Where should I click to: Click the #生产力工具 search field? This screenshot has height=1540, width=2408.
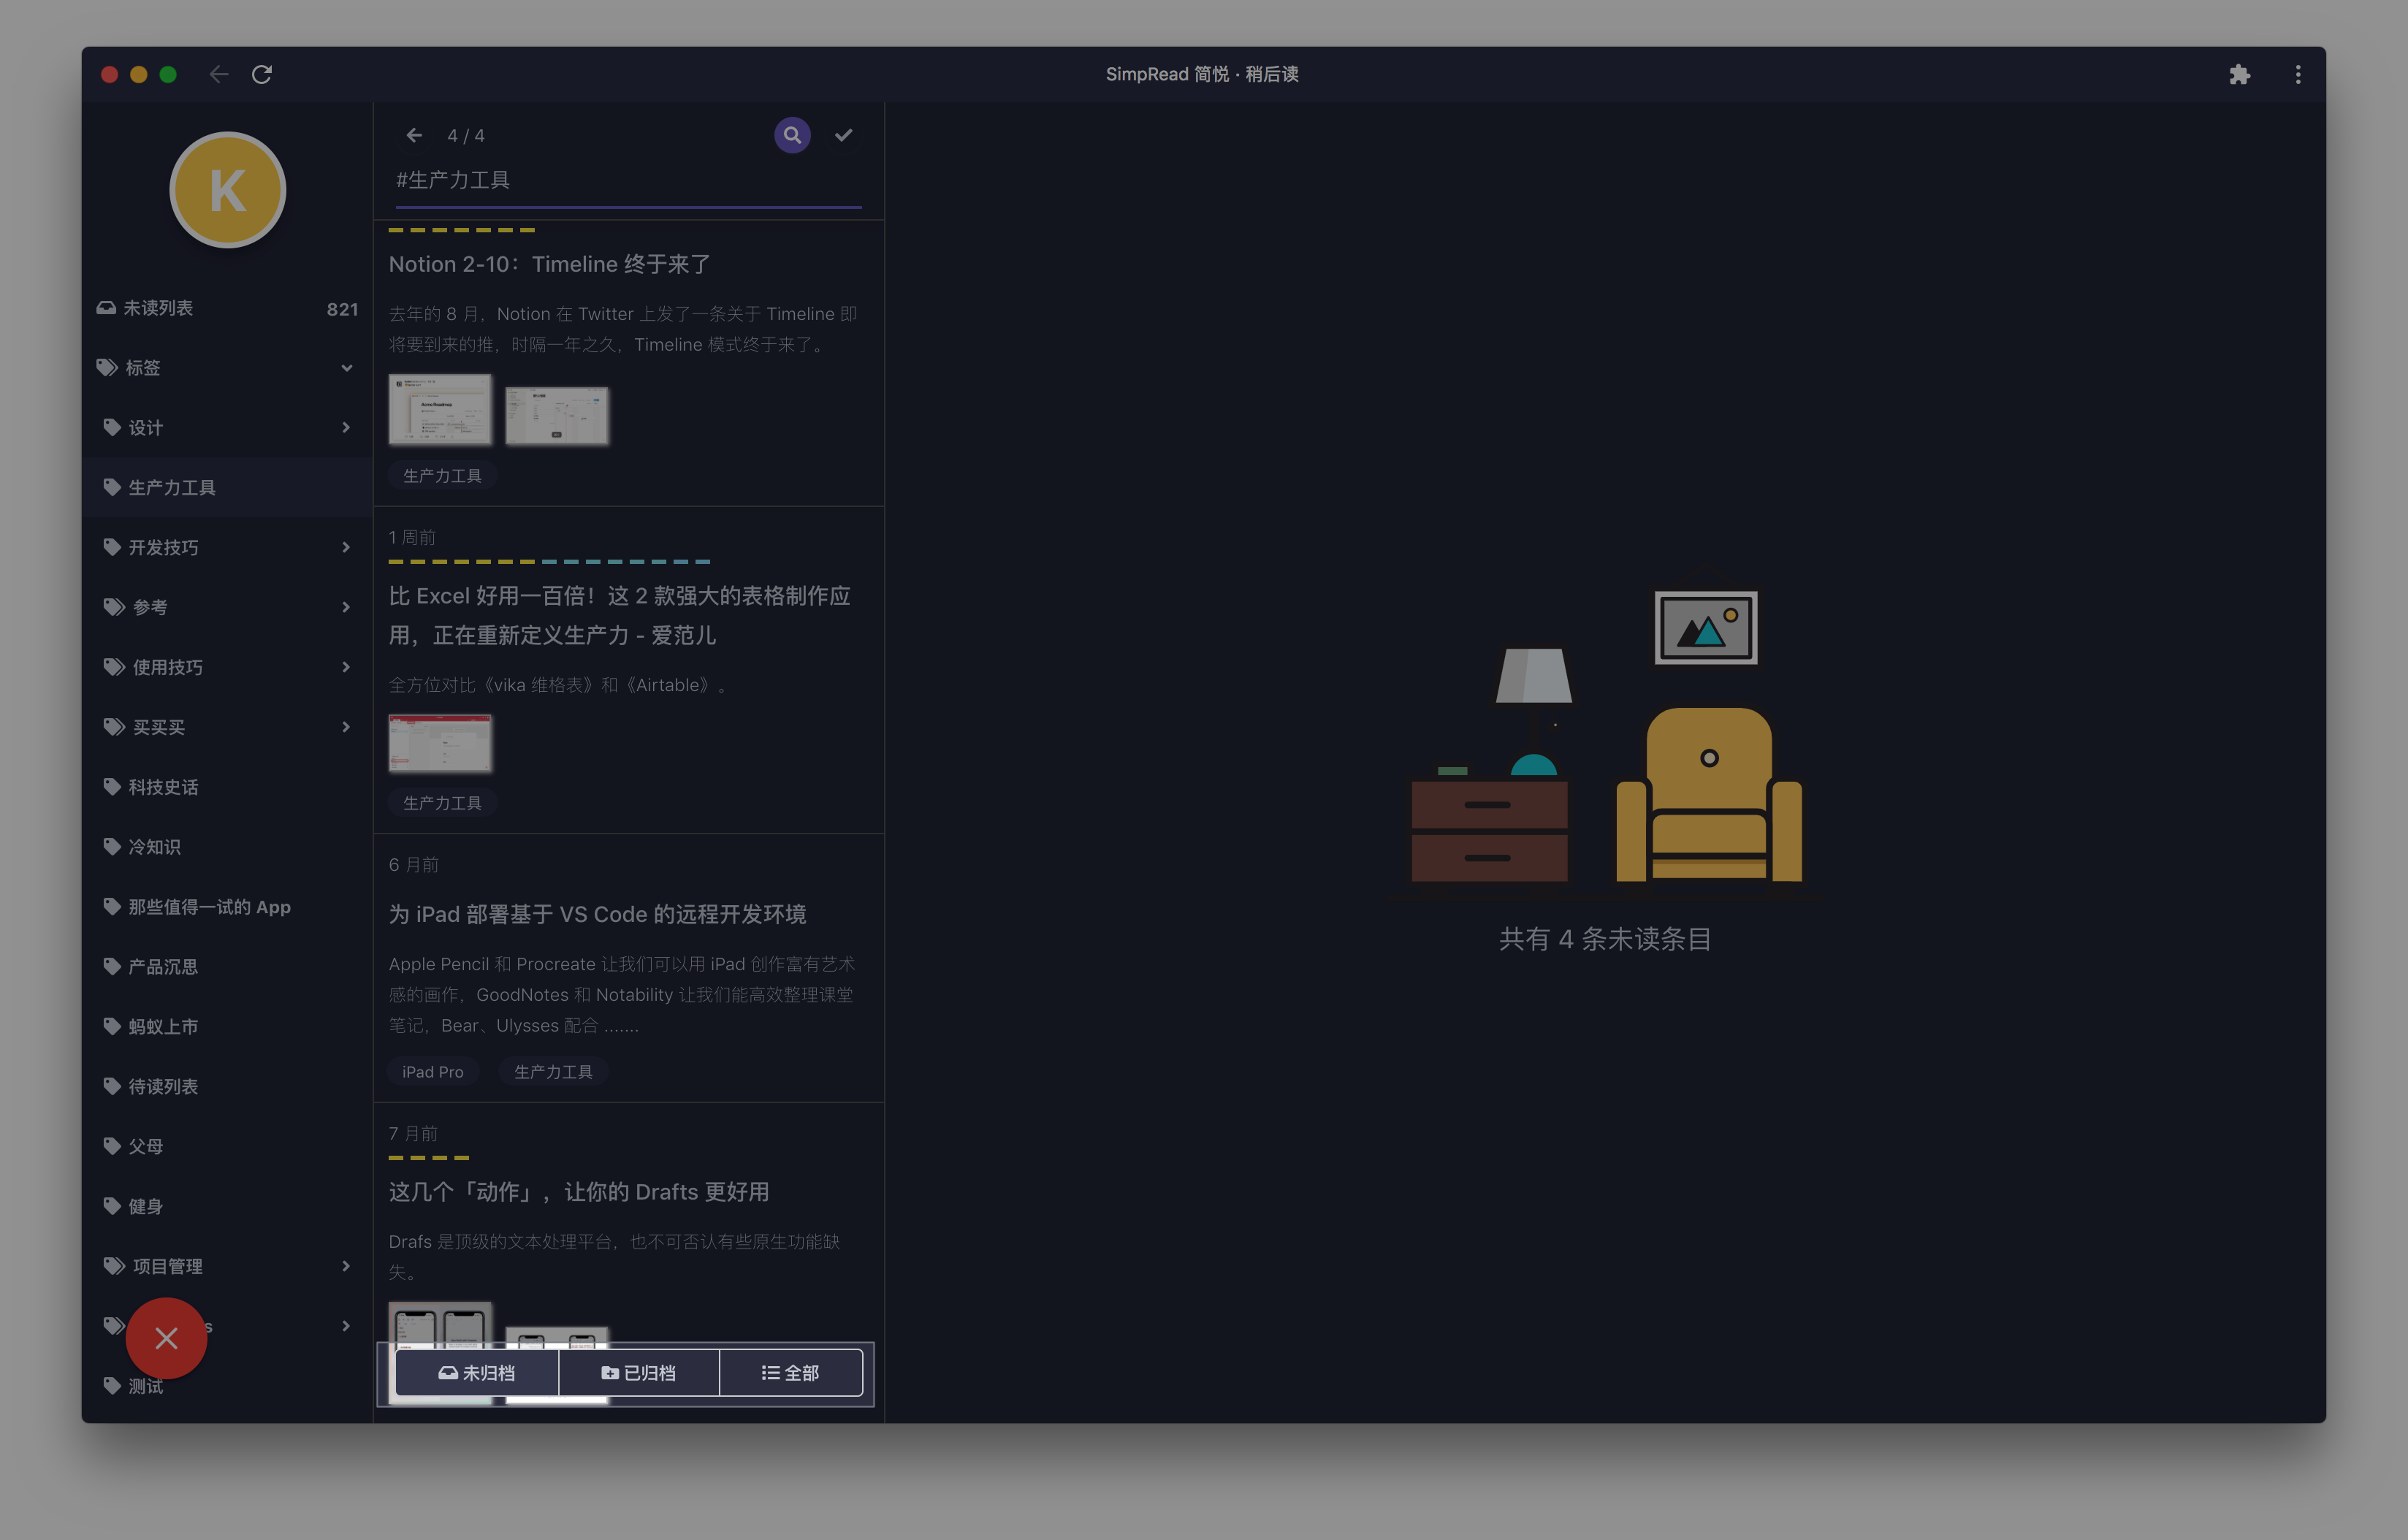point(628,181)
